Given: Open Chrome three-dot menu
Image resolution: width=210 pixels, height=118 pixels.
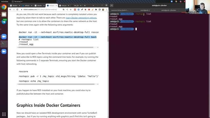Looking at the screenshot, I should tap(107, 10).
